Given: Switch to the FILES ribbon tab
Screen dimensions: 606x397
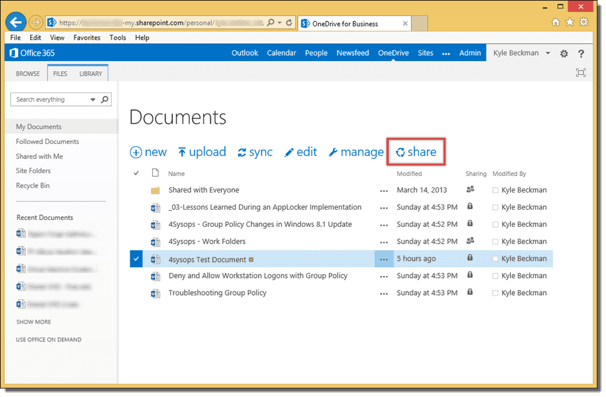Looking at the screenshot, I should (60, 73).
